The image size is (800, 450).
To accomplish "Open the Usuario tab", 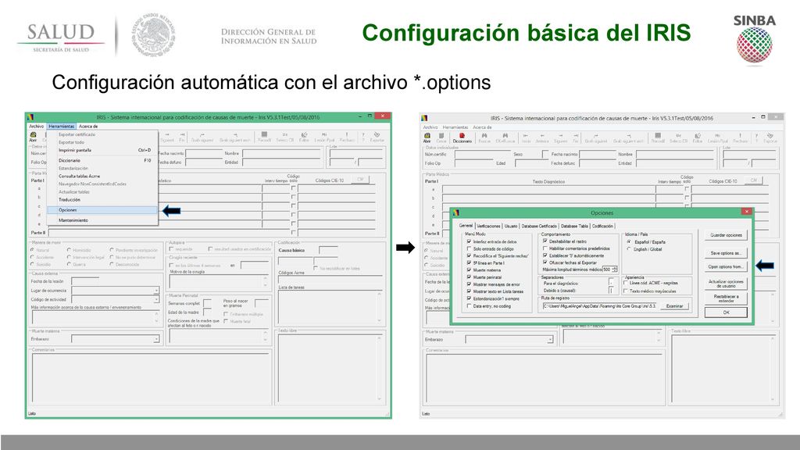I will (511, 226).
